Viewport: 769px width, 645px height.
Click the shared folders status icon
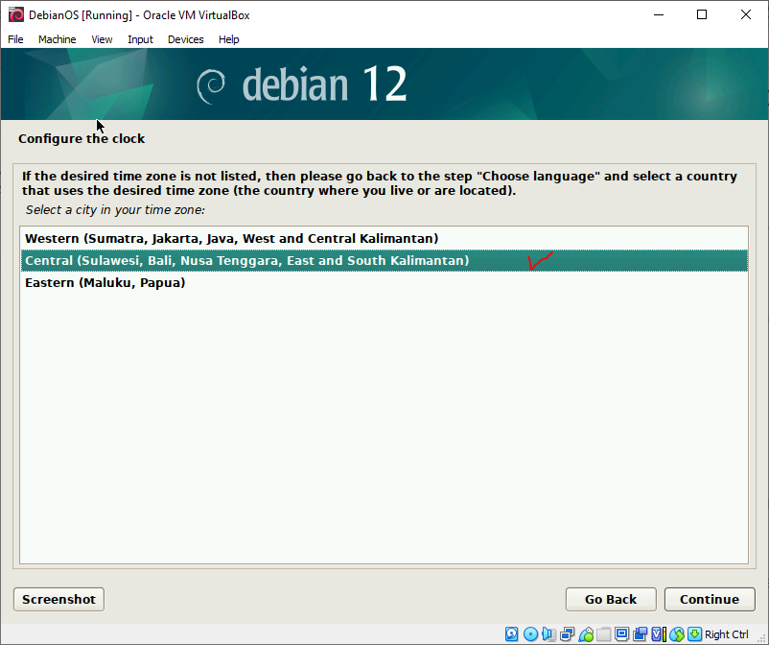click(x=604, y=634)
